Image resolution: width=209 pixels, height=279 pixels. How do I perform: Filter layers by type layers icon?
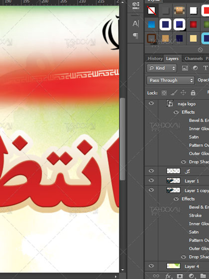[x=206, y=68]
